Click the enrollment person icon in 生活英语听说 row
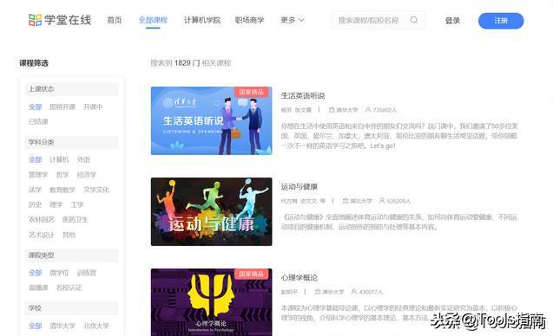 tap(368, 110)
